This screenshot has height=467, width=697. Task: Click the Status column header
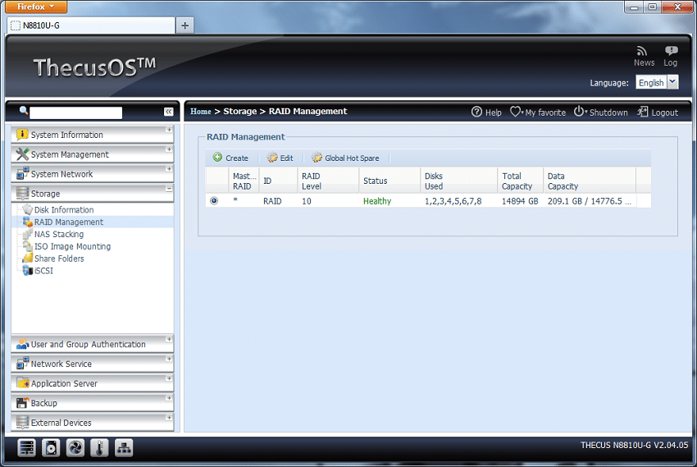tap(389, 181)
